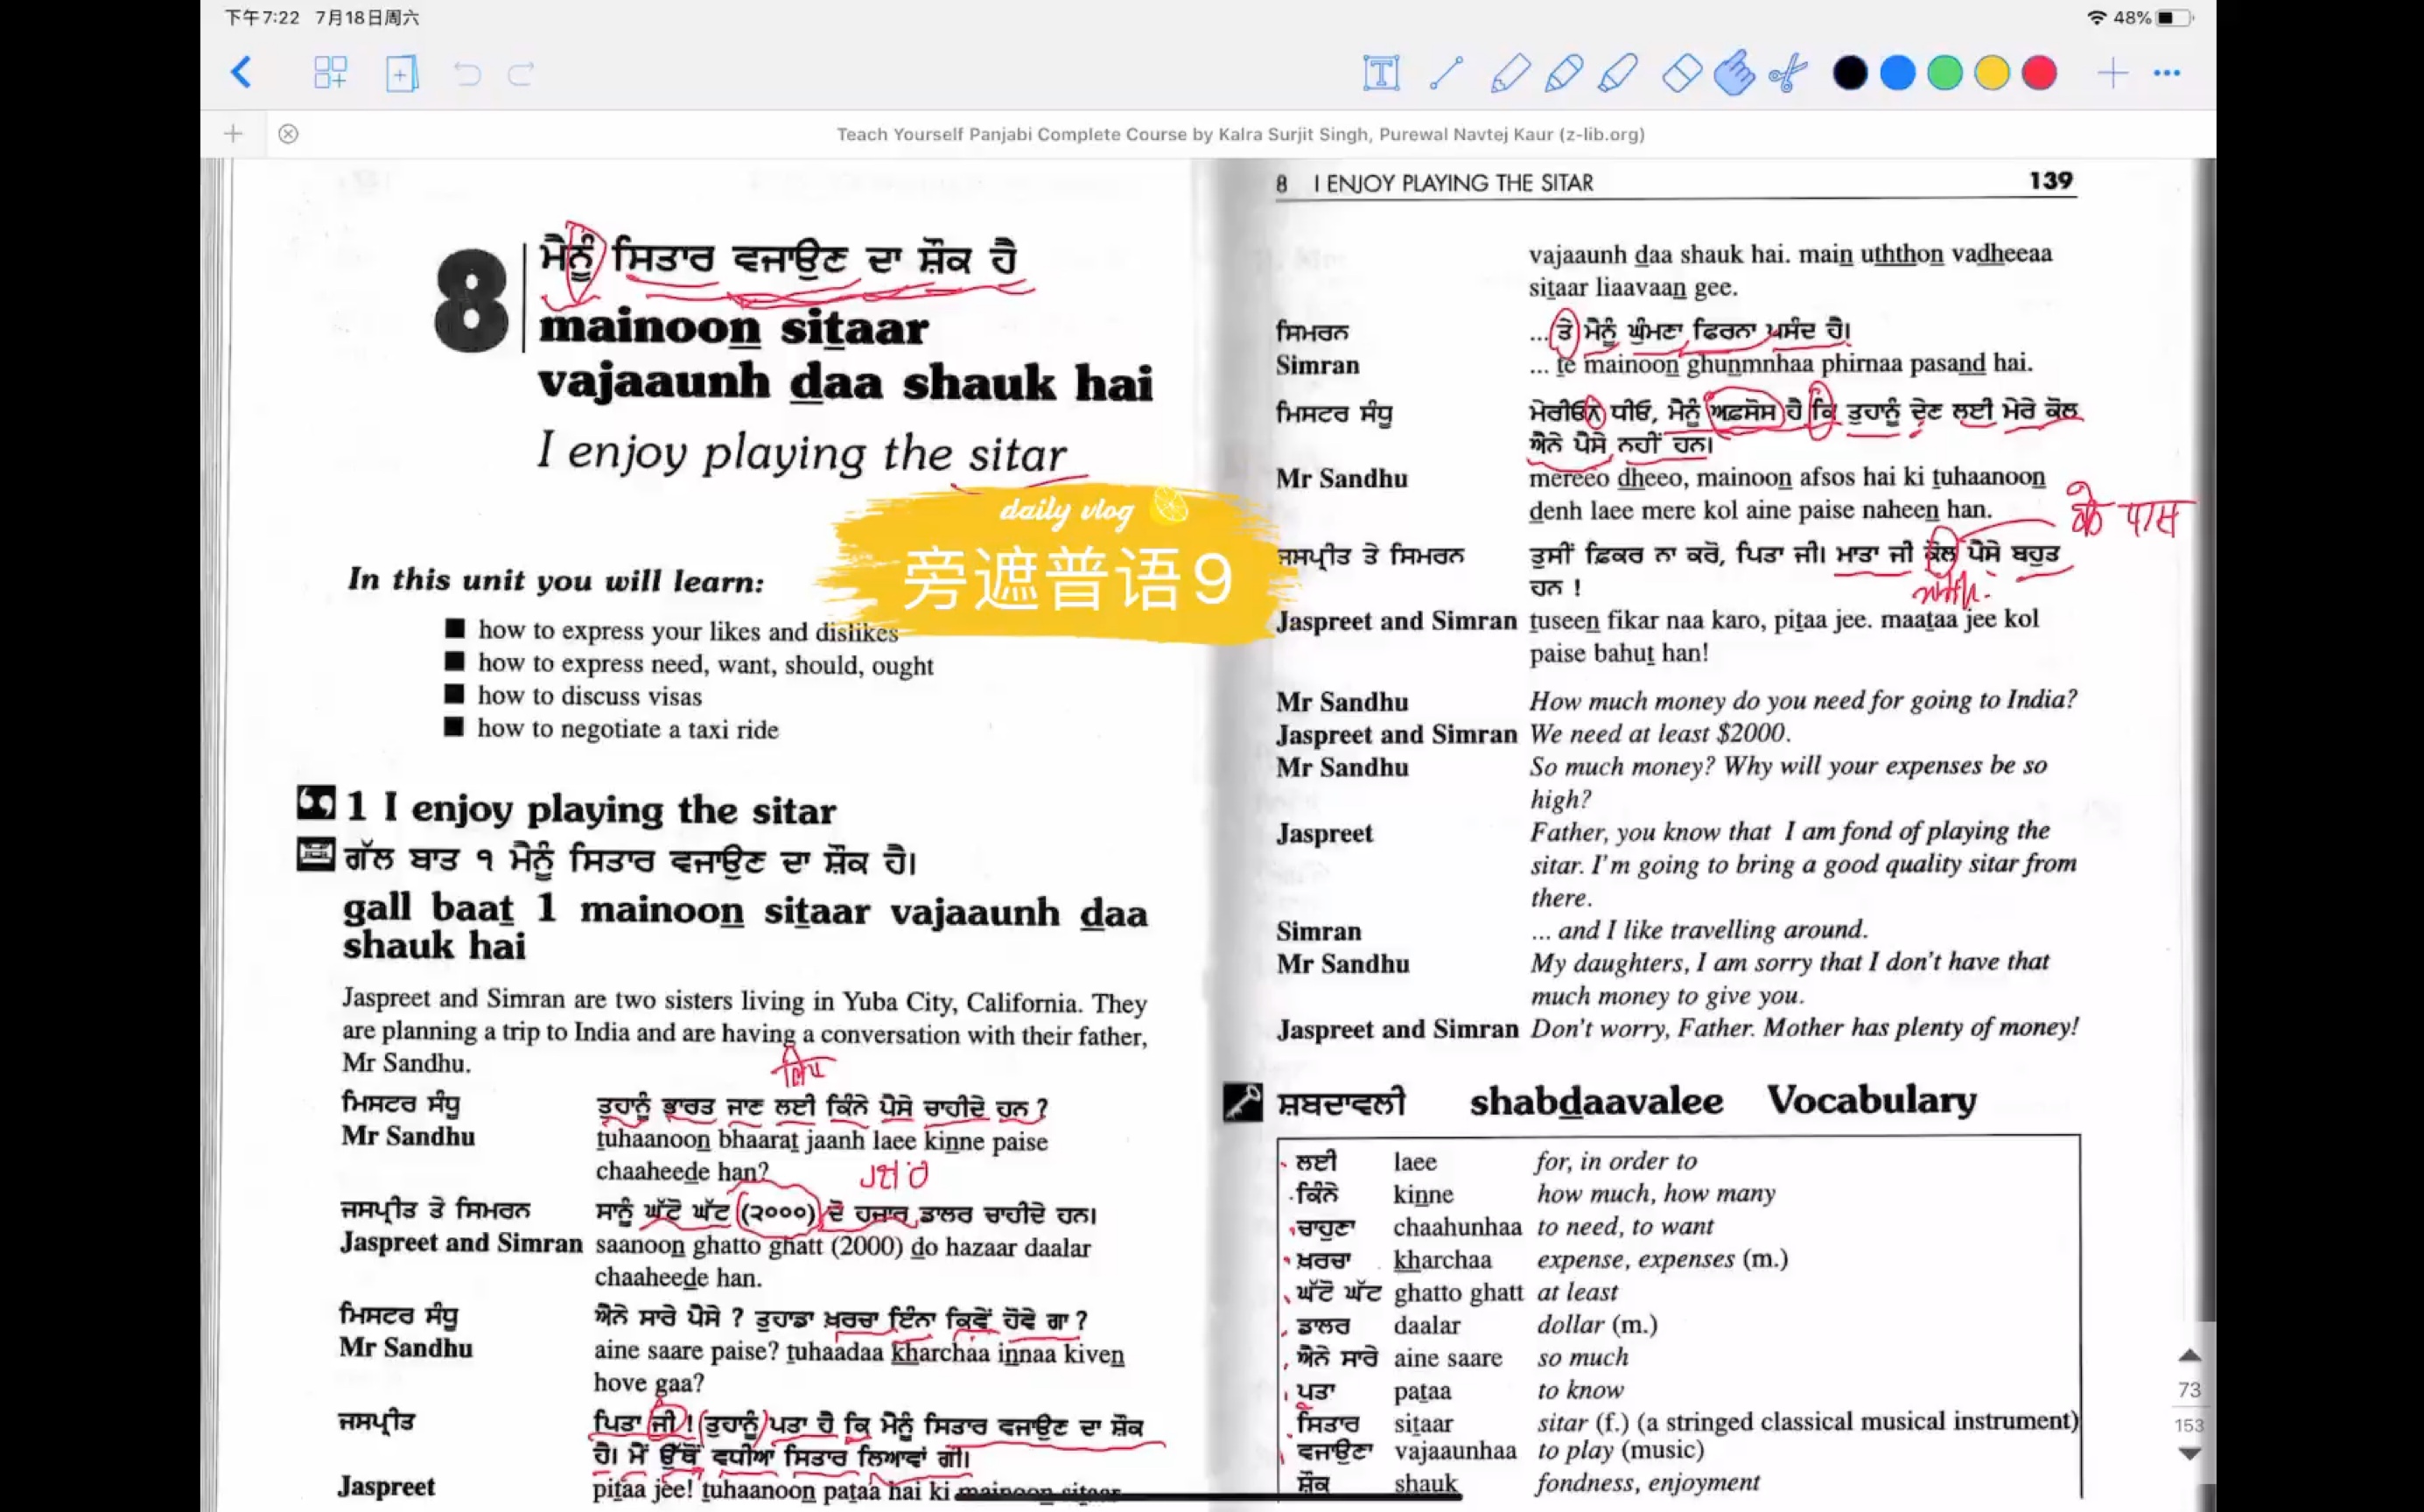Select the Scissors cut tool
The image size is (2424, 1512).
coord(1788,73)
